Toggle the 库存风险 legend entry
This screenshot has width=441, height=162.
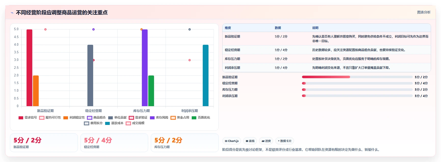point(159,118)
